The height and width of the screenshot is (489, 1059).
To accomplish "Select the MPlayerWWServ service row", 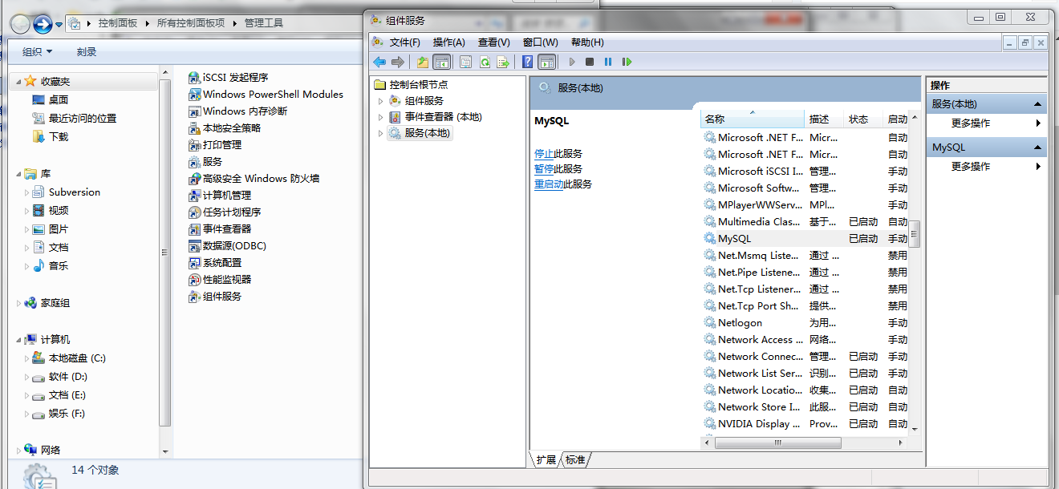I will pos(805,205).
